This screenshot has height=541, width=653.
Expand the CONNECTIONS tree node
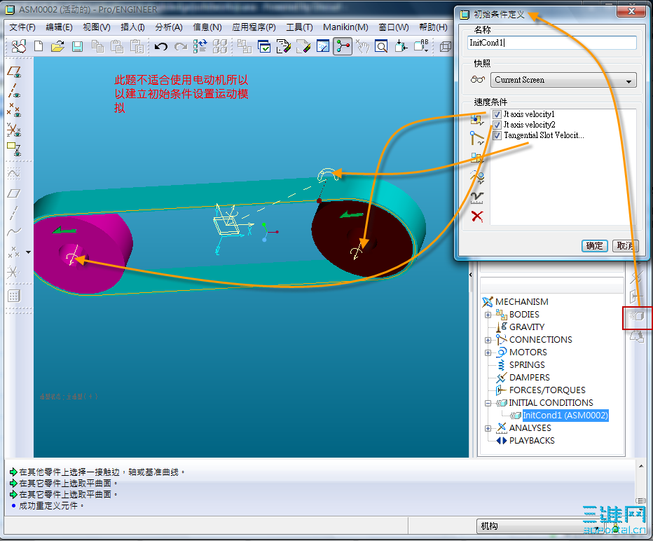point(488,341)
